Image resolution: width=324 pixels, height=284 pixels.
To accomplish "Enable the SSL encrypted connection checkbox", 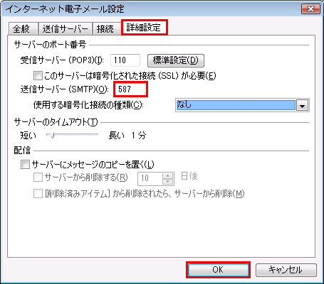I will coord(38,76).
